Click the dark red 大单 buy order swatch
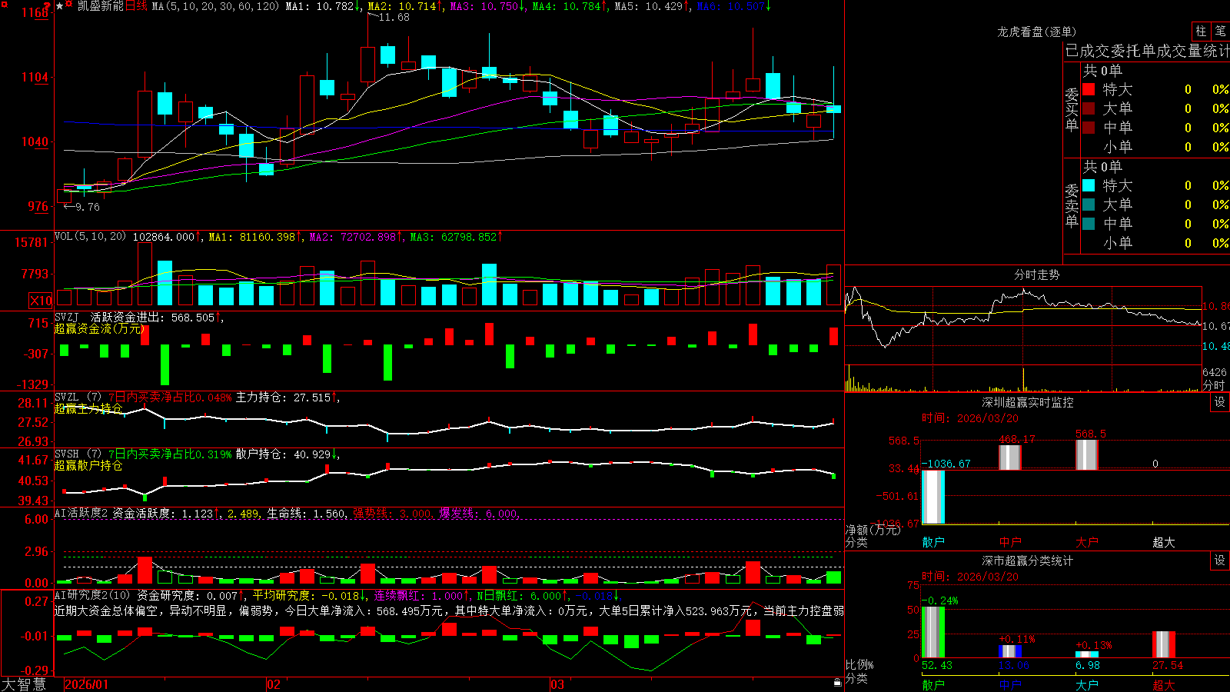The height and width of the screenshot is (692, 1230). pos(1089,108)
